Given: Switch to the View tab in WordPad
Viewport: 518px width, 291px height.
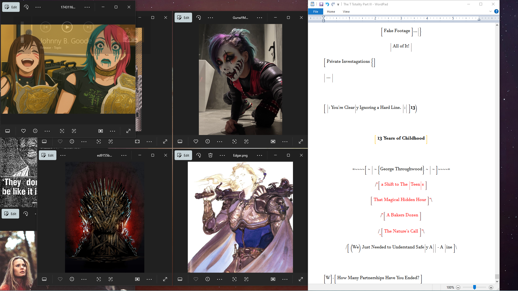Looking at the screenshot, I should (346, 12).
